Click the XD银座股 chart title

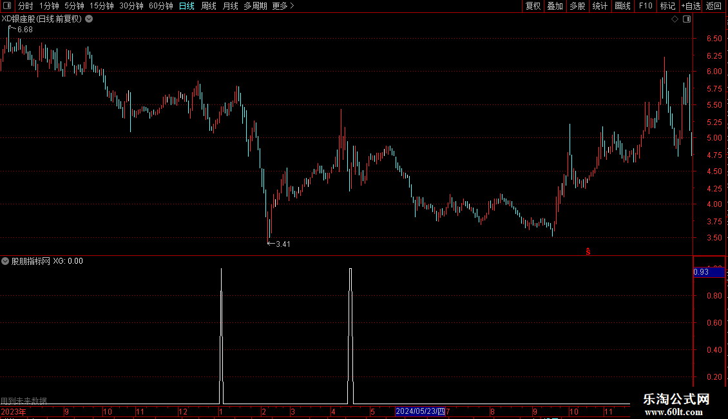click(x=42, y=19)
